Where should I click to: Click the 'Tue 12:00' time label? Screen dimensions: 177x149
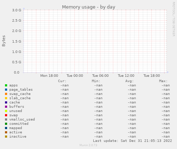point(126,76)
